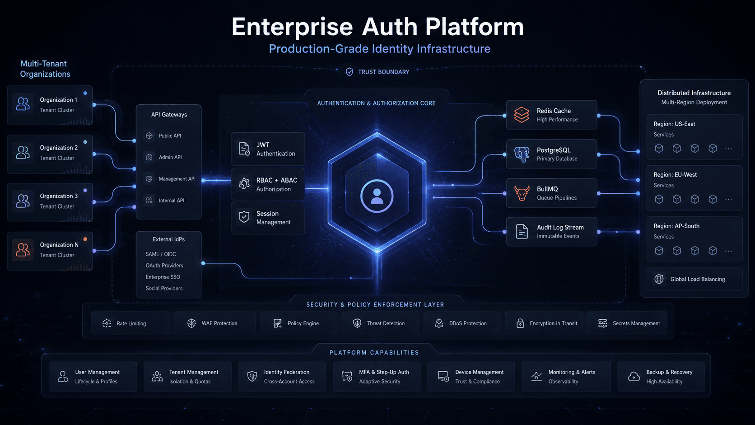The image size is (755, 425).
Task: Click the Global Load Balancing globe icon
Action: [x=659, y=279]
